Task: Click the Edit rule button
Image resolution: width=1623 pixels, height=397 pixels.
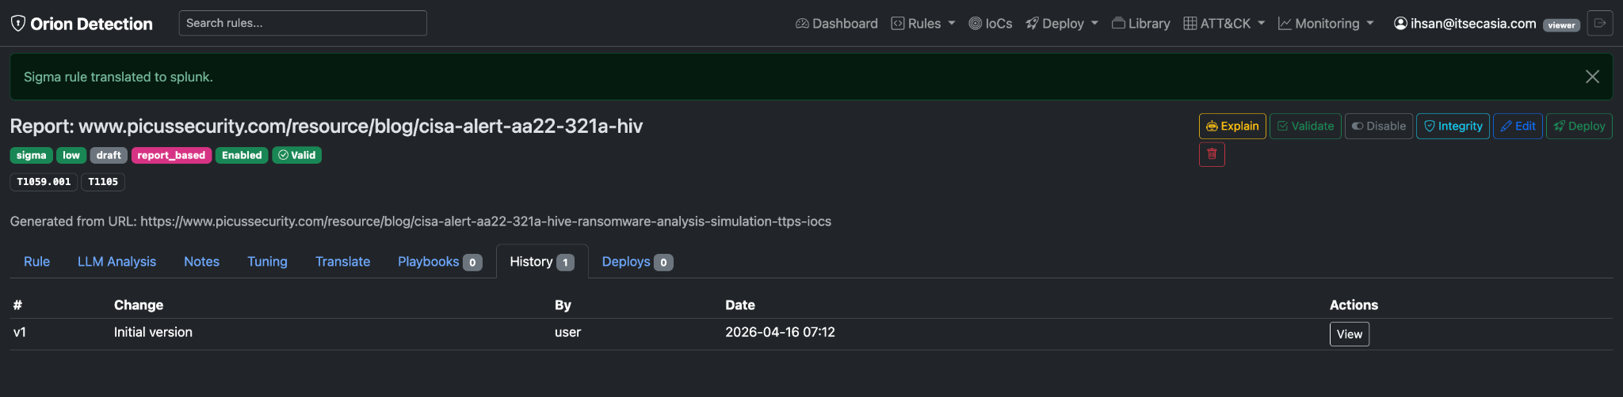Action: pyautogui.click(x=1518, y=126)
